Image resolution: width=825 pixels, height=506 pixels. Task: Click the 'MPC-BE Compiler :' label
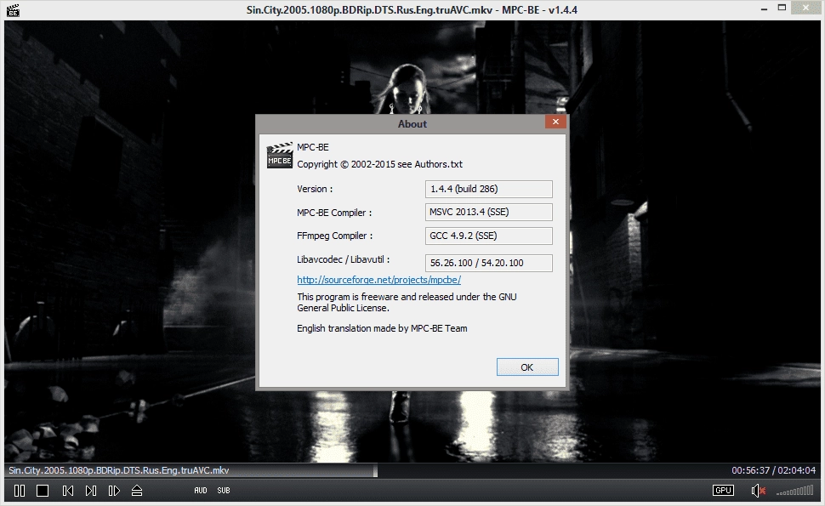click(334, 213)
